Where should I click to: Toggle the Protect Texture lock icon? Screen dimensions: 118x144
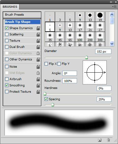tap(38, 92)
